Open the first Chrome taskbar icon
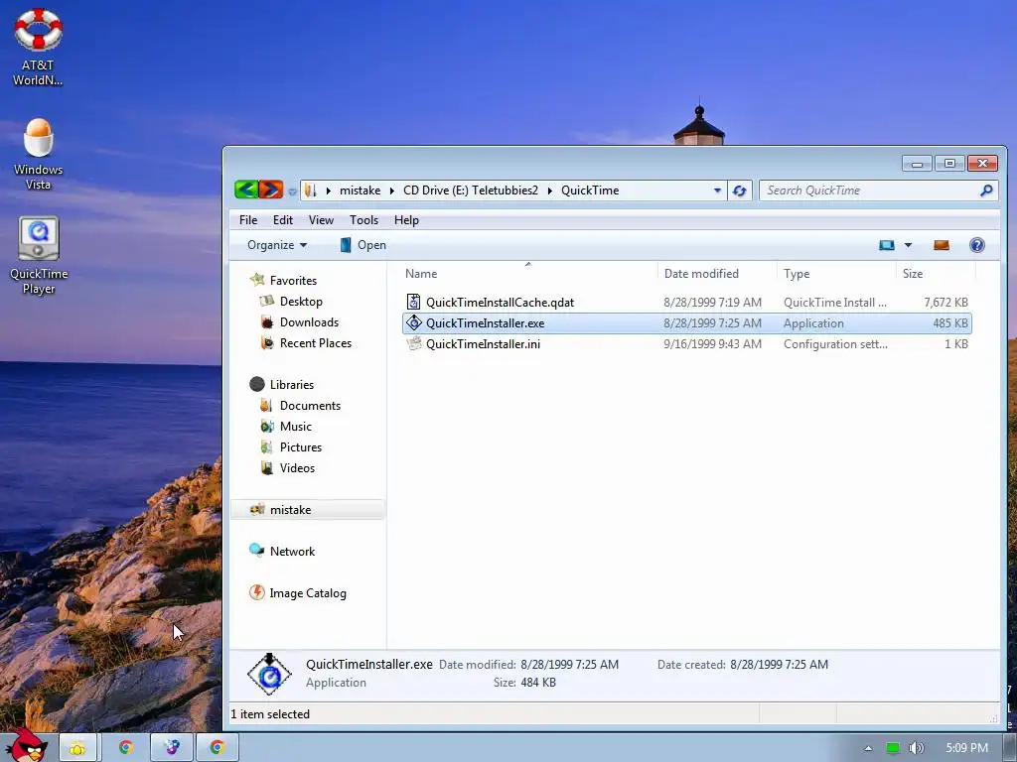1017x762 pixels. click(x=126, y=748)
